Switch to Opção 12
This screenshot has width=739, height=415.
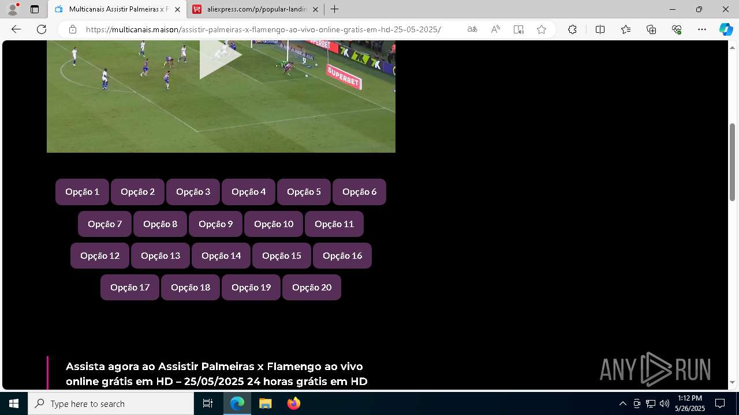pos(100,255)
